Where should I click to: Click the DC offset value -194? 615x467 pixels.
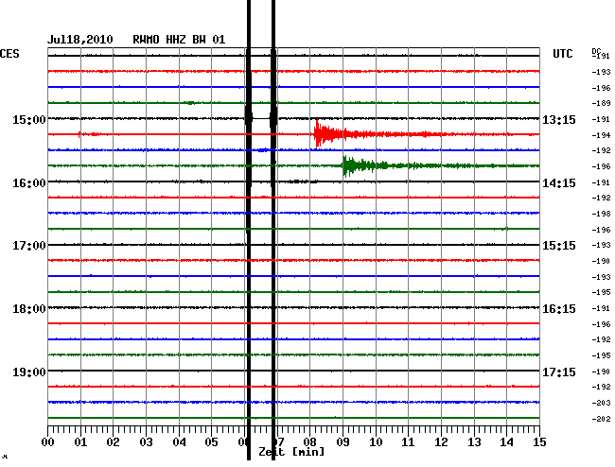(x=601, y=135)
